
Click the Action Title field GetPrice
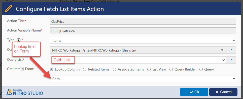(x=143, y=21)
